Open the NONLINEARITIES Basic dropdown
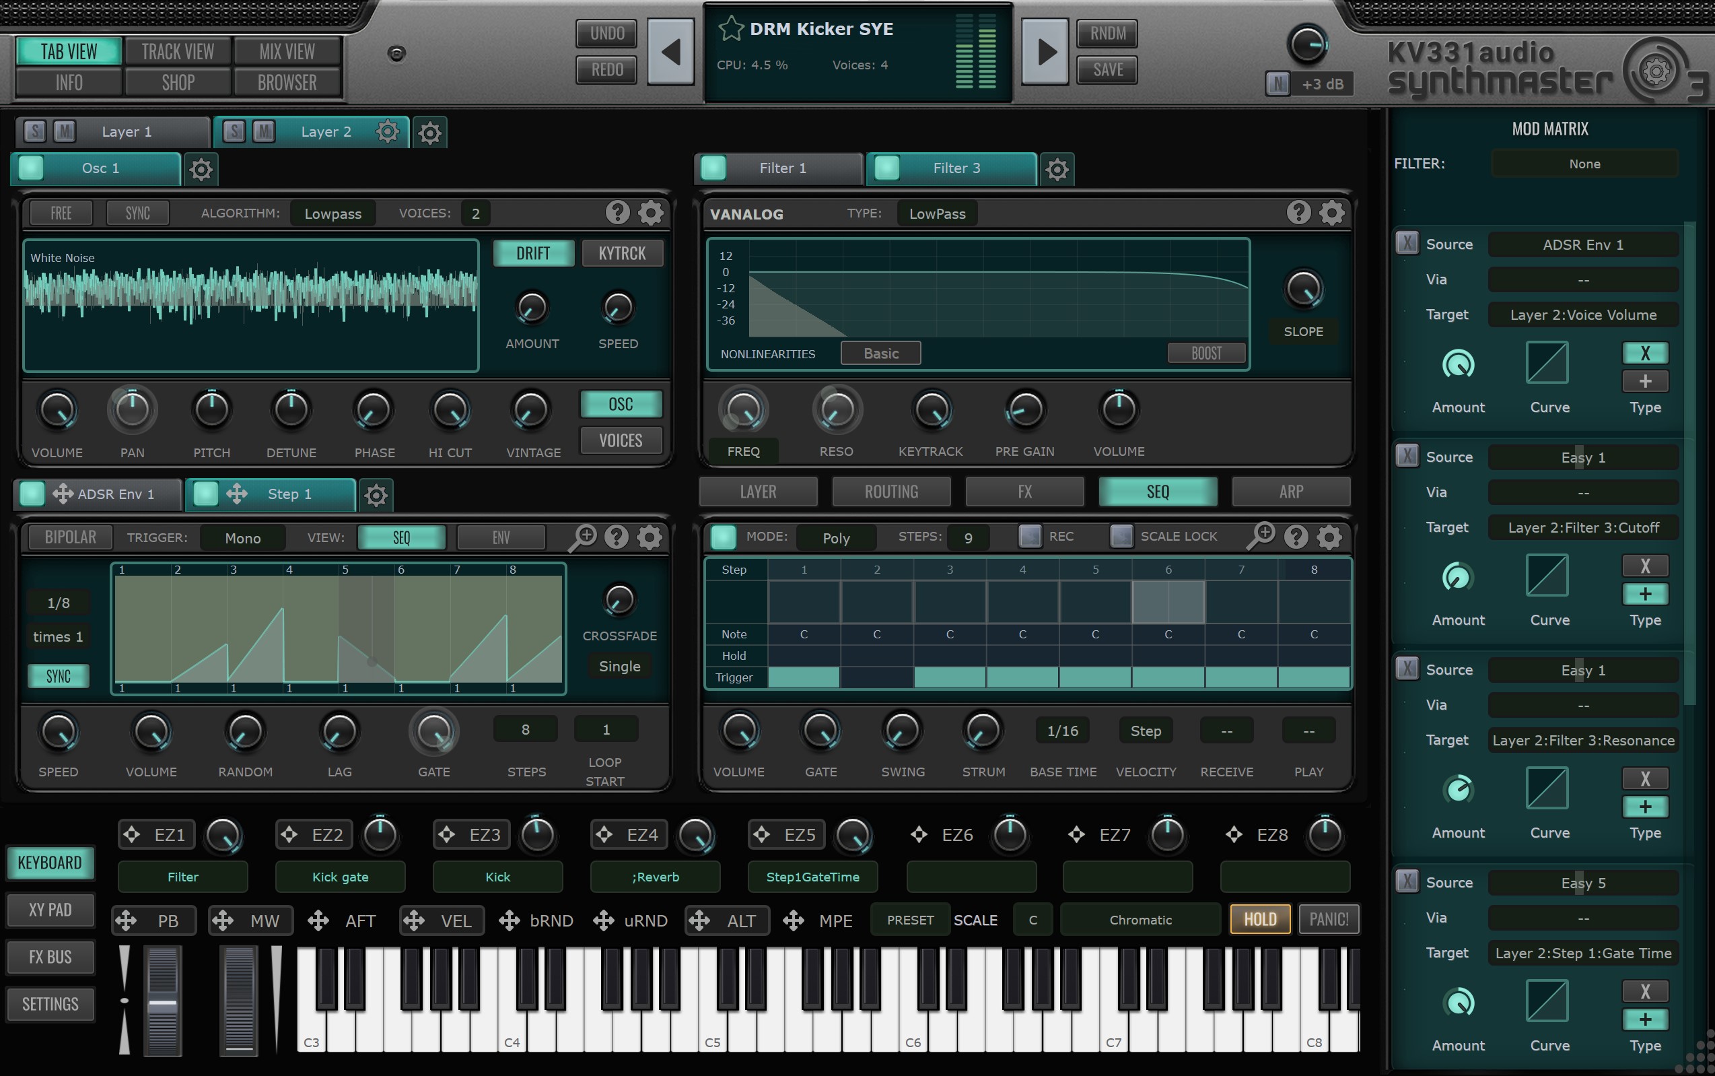The height and width of the screenshot is (1076, 1715). point(880,353)
